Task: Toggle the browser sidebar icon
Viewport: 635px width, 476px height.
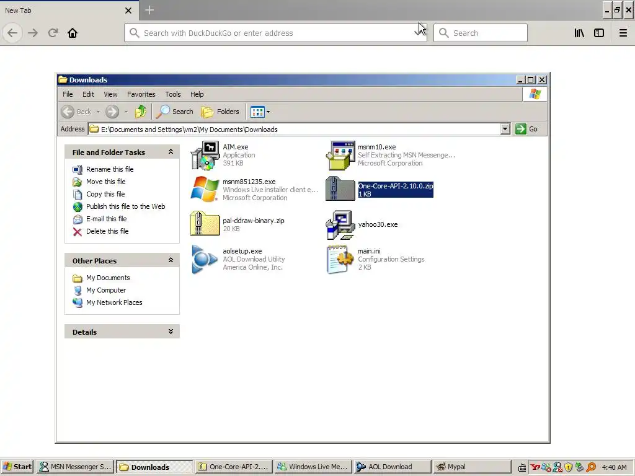Action: coord(599,33)
